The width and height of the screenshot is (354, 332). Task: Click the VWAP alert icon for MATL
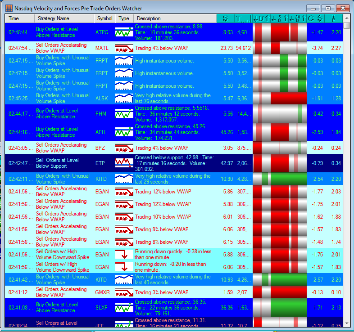point(124,48)
